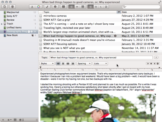Open the search options magnifier dropdown

click(124, 7)
